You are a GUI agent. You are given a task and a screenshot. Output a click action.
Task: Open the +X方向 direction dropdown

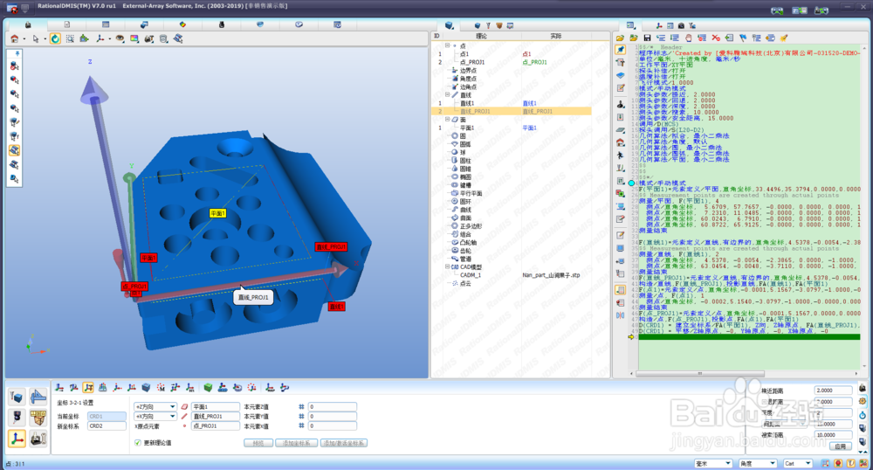tap(155, 416)
